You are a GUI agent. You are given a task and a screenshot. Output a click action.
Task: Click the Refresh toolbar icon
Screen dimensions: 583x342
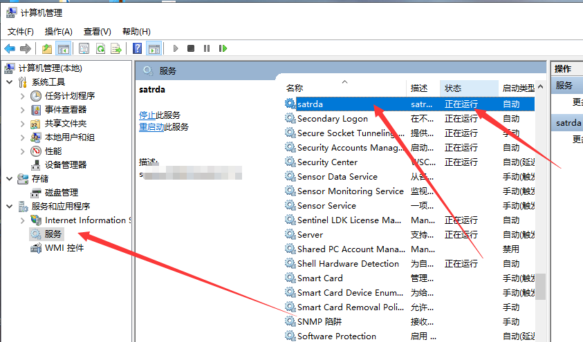pos(100,48)
